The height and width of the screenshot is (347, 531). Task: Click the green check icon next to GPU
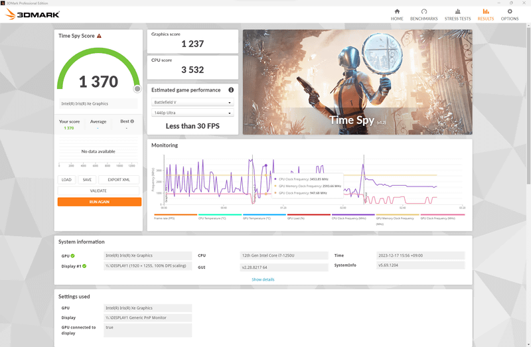point(72,256)
